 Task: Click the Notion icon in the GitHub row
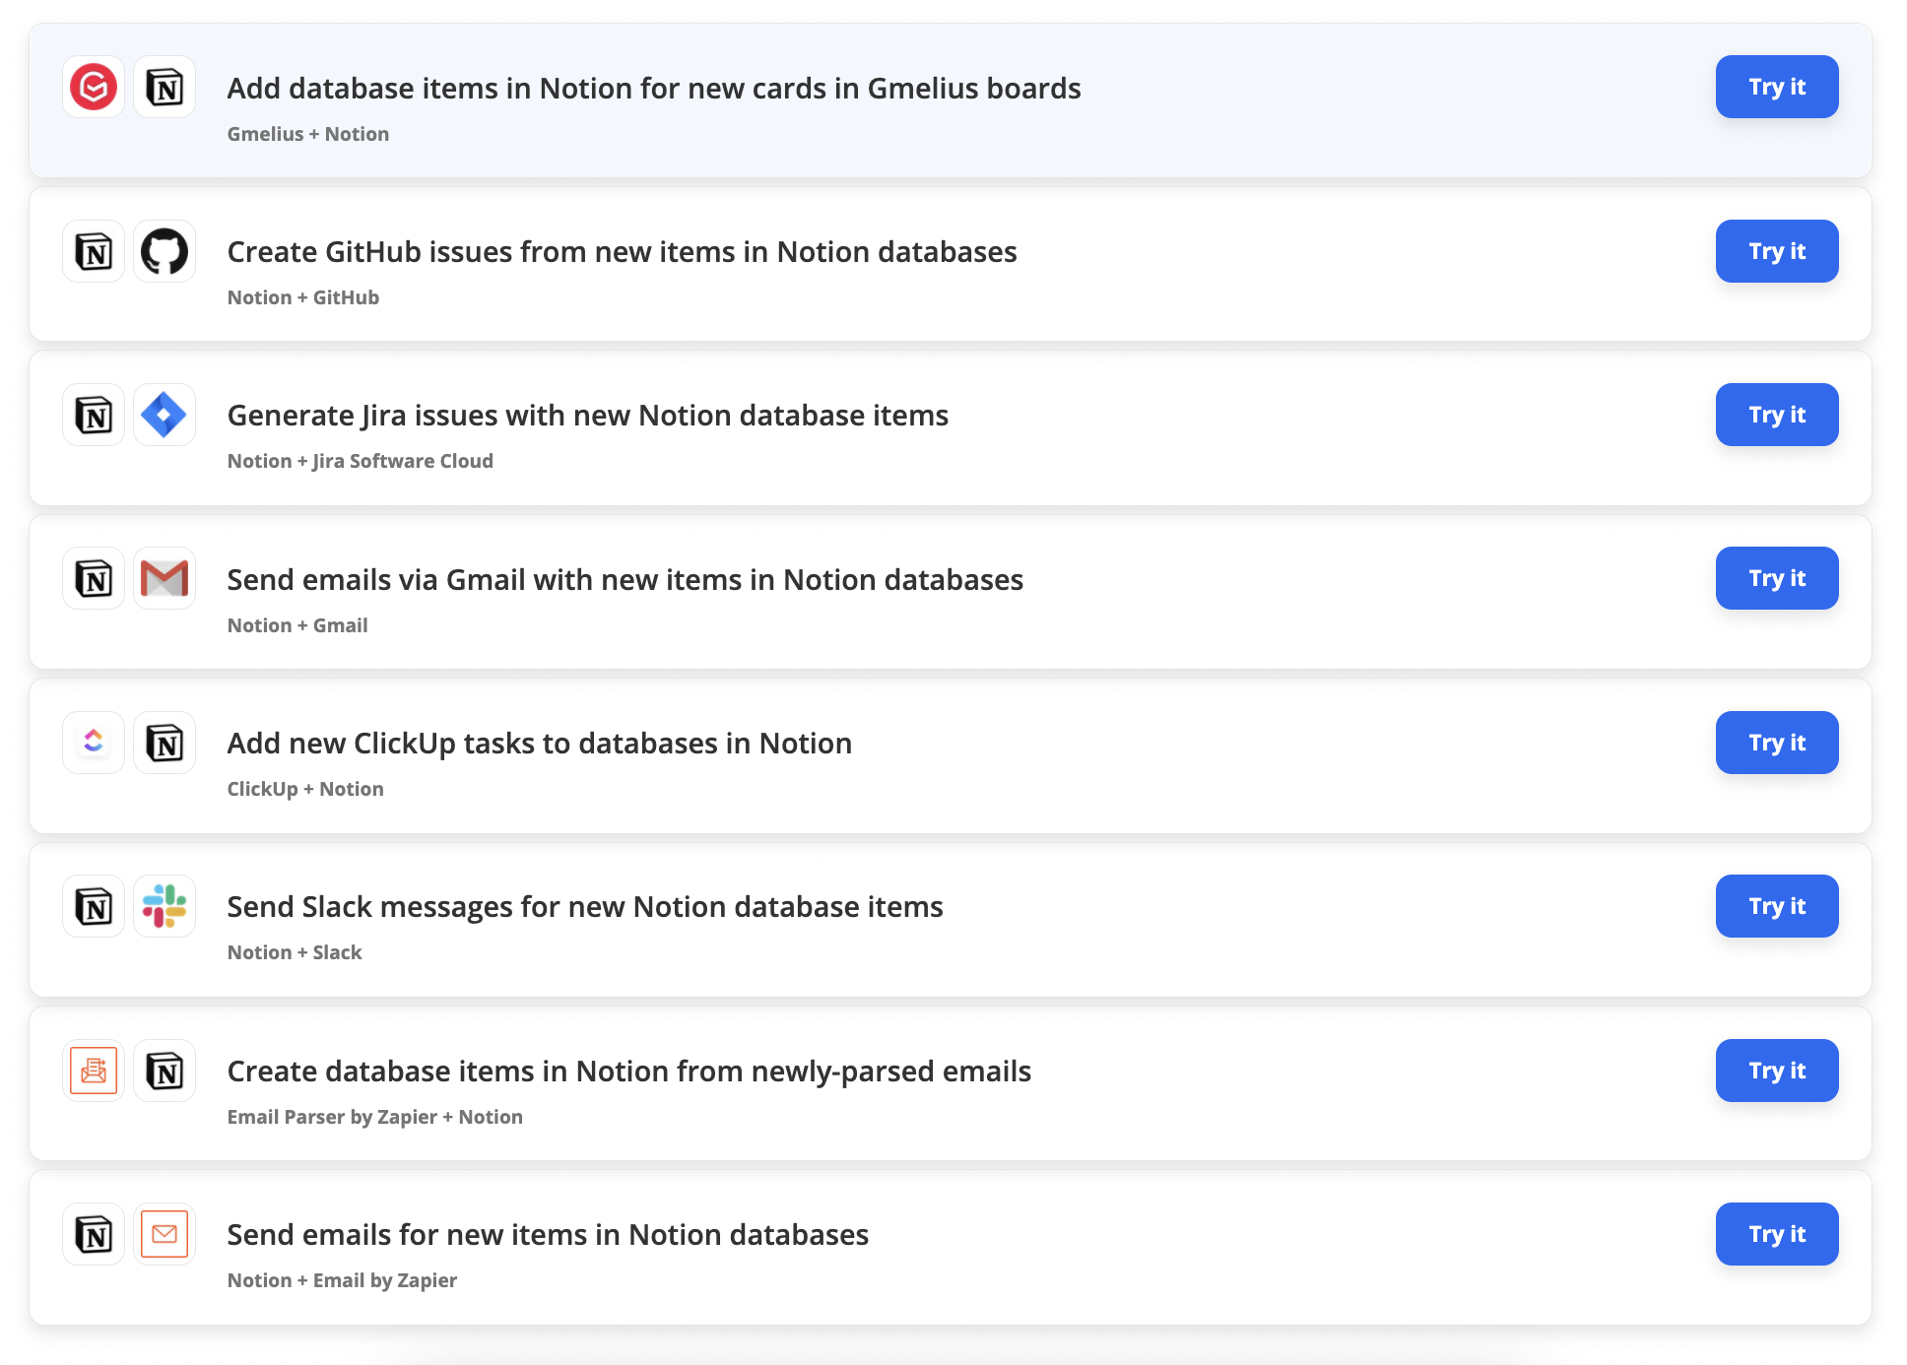[x=94, y=252]
